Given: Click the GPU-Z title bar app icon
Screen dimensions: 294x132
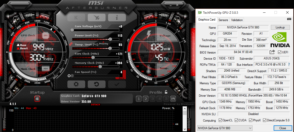Looking at the screenshot, I should point(200,13).
